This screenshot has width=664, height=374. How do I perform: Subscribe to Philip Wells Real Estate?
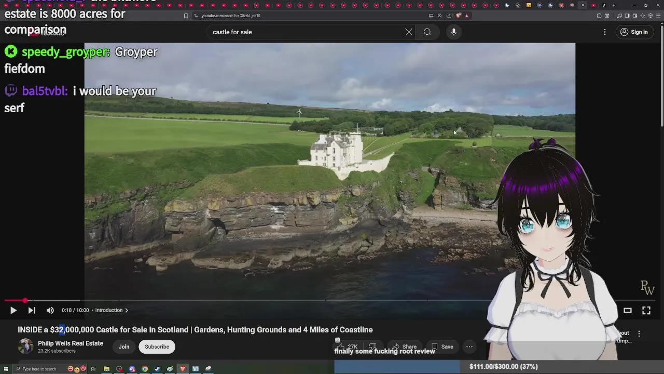click(157, 346)
